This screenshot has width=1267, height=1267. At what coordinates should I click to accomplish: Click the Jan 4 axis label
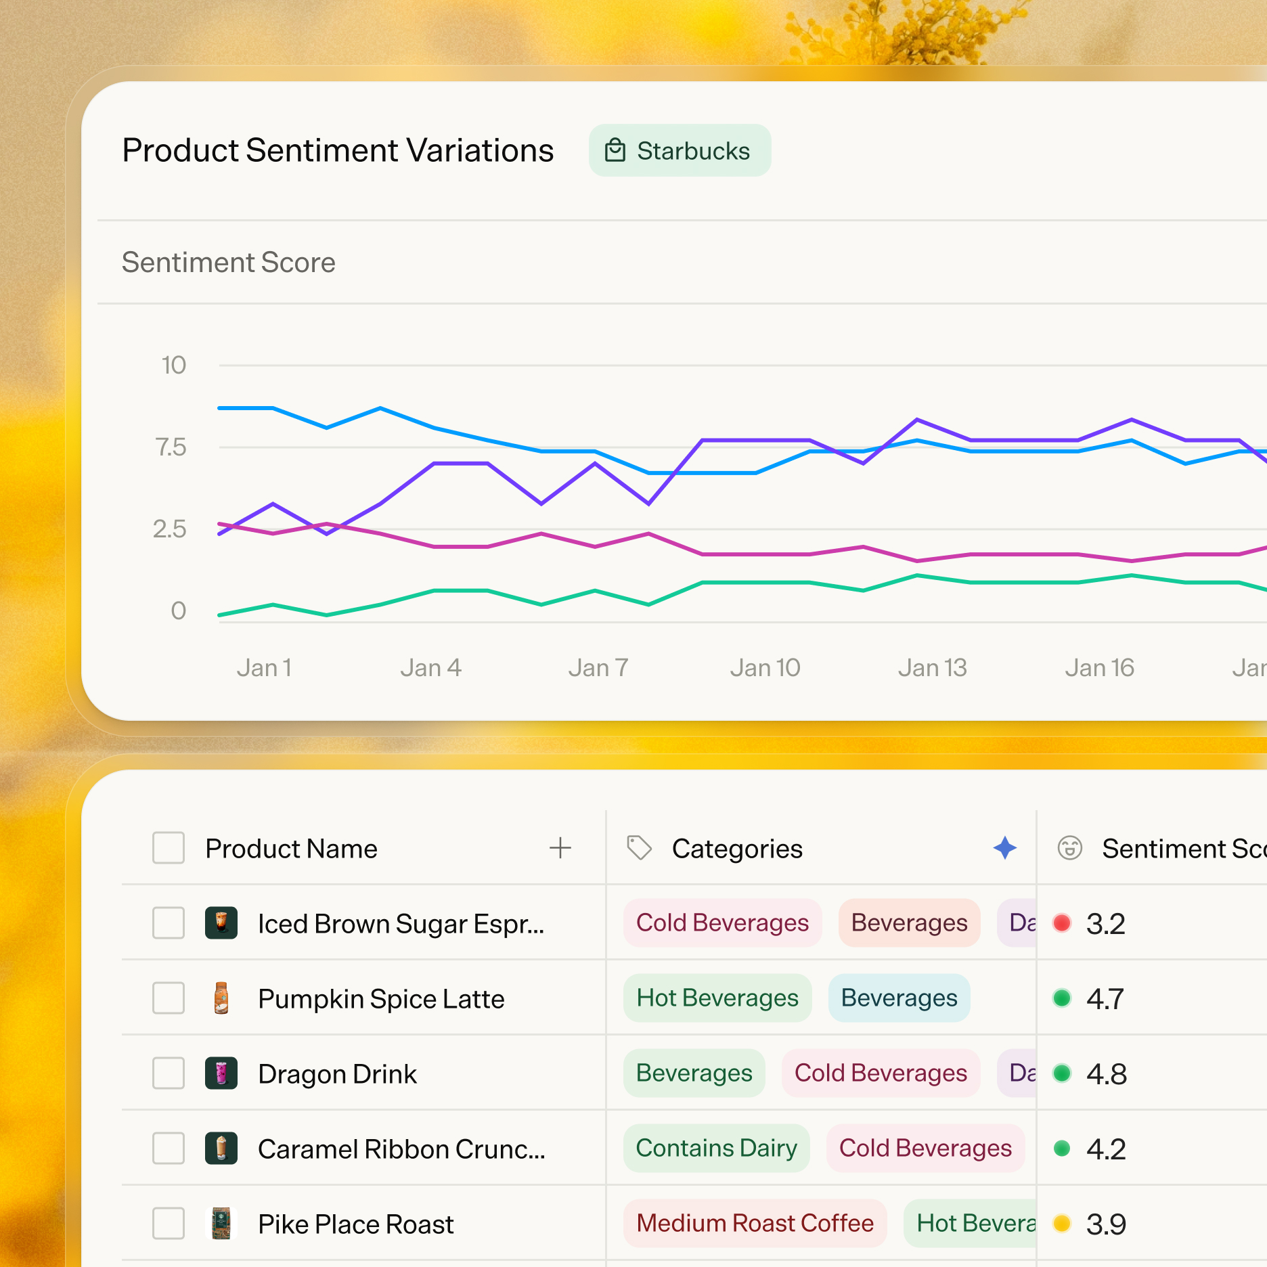(430, 668)
